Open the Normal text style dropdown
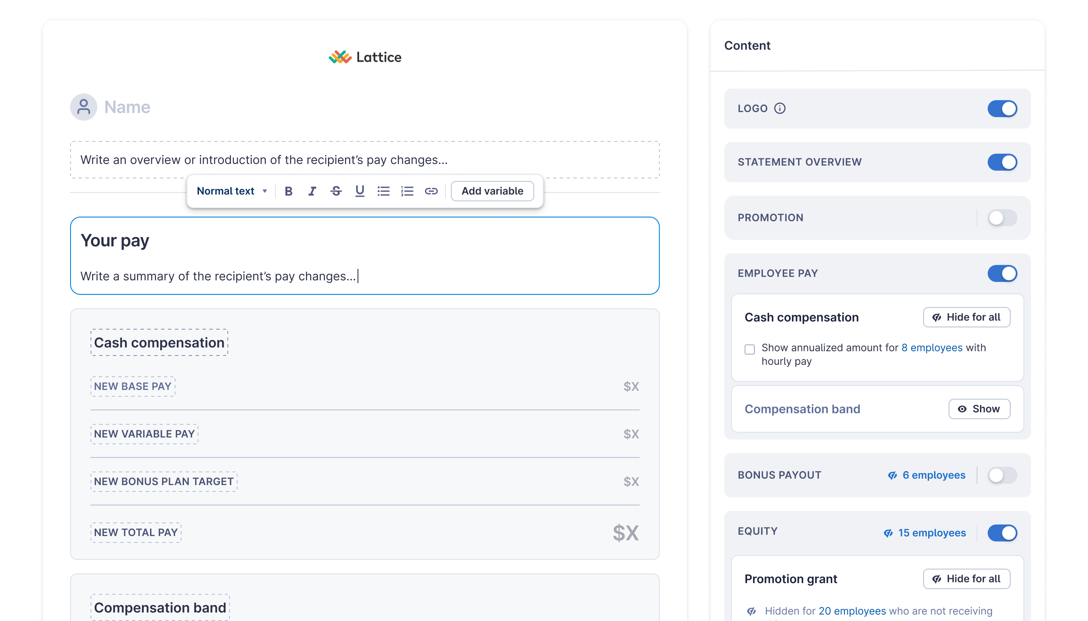 232,191
